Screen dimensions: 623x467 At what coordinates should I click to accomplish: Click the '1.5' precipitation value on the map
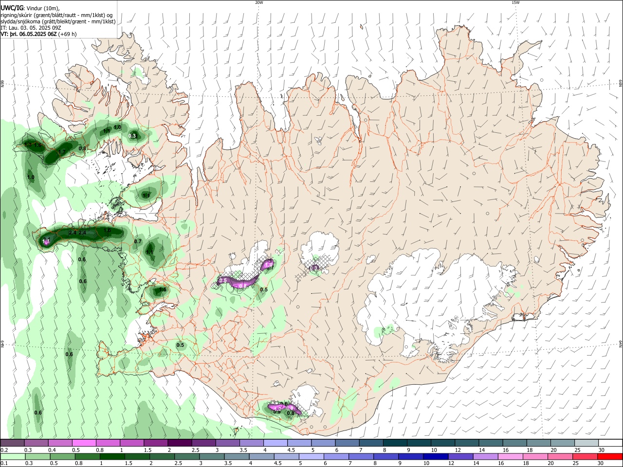click(x=163, y=289)
